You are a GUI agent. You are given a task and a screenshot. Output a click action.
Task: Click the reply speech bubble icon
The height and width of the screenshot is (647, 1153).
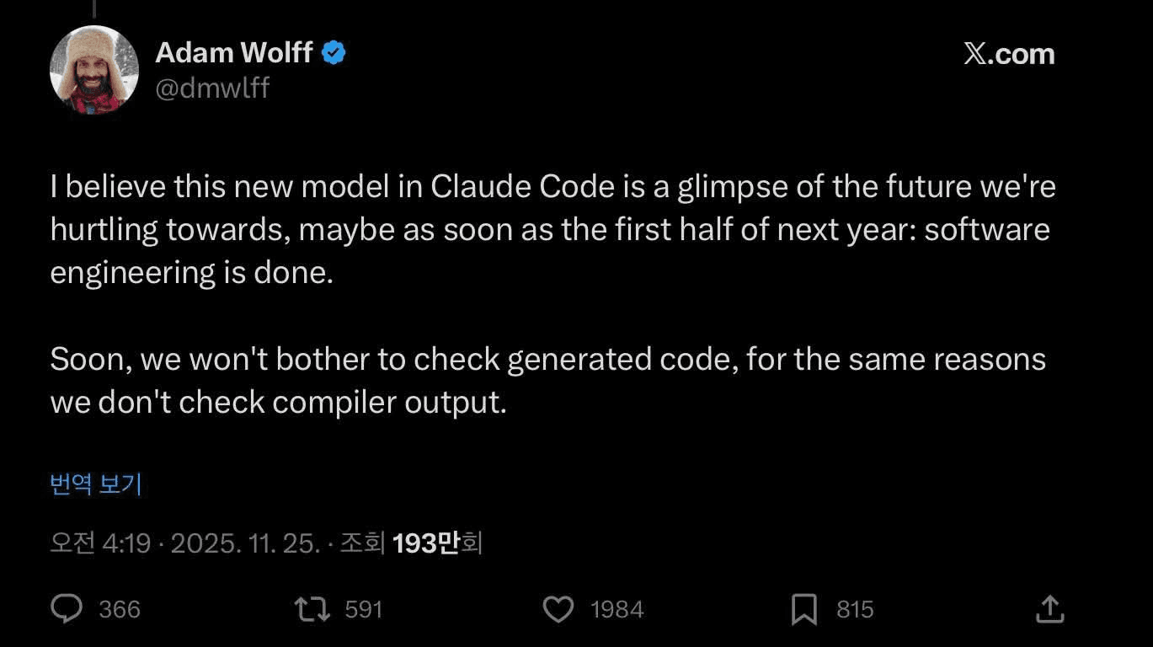[67, 608]
